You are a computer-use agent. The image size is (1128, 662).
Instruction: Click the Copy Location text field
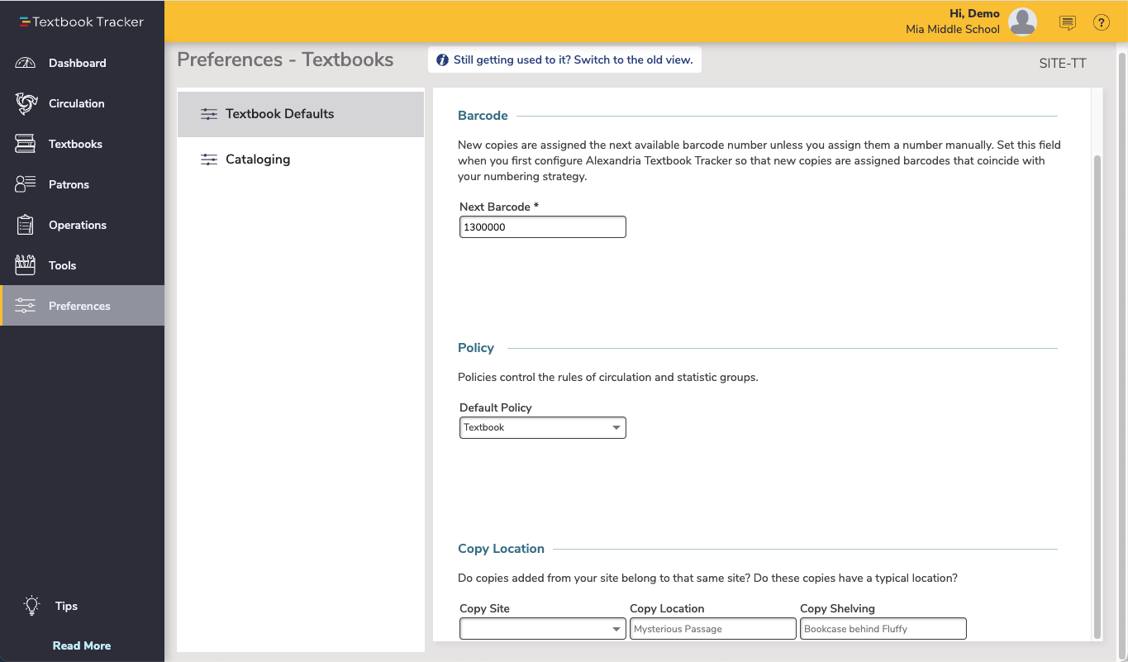(712, 628)
